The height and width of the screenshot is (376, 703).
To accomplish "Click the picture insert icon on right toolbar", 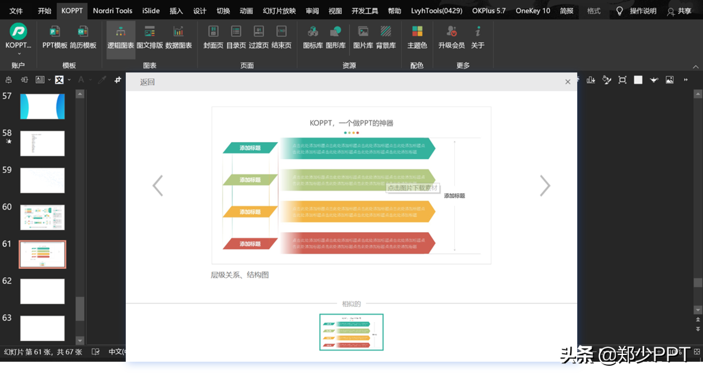I will 669,80.
